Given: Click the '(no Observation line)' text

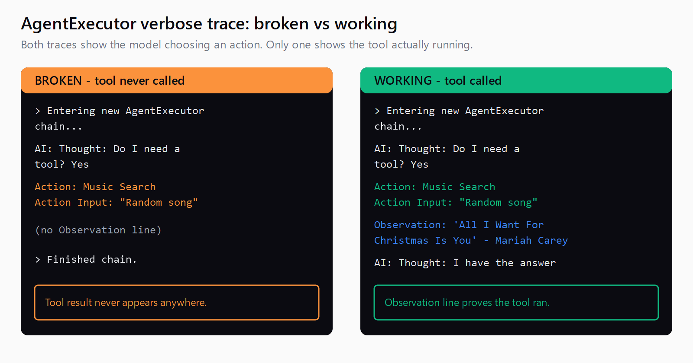Looking at the screenshot, I should click(x=98, y=230).
